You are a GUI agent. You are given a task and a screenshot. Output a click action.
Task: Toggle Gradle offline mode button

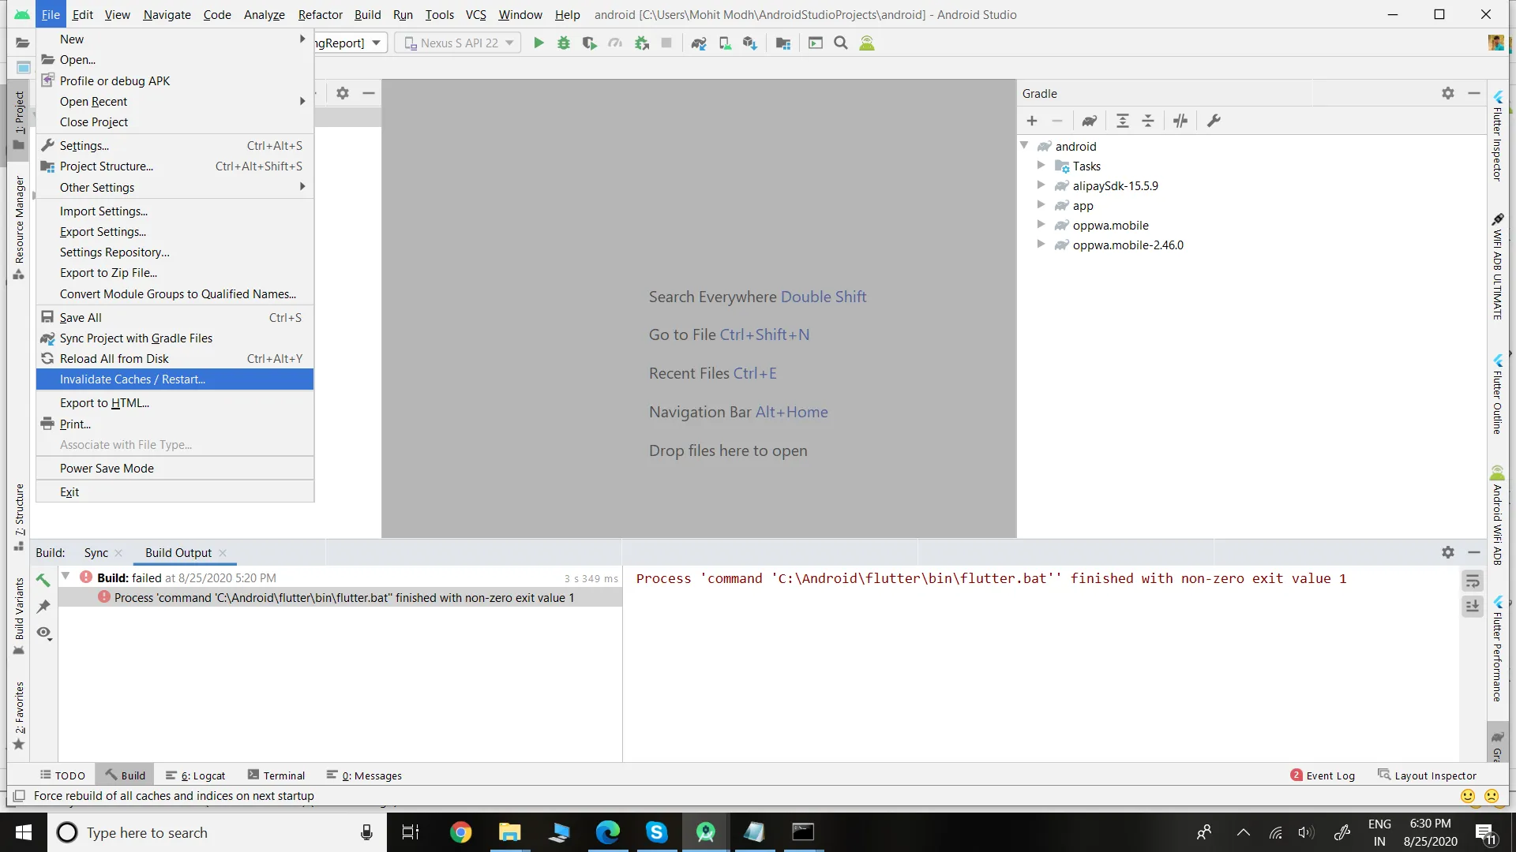(1180, 121)
